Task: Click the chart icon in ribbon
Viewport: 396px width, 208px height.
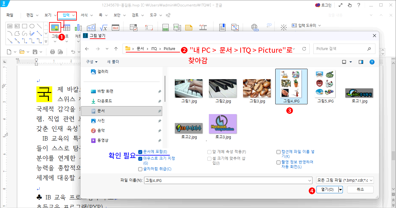Action: [78, 28]
